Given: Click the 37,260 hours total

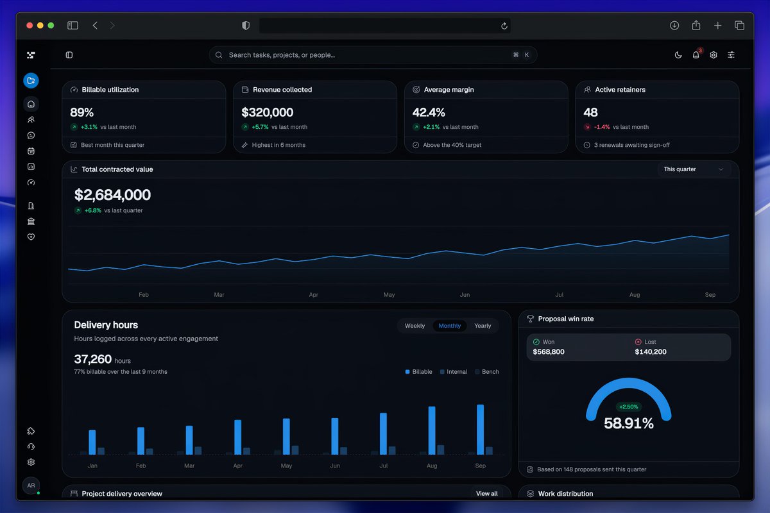Looking at the screenshot, I should click(103, 360).
